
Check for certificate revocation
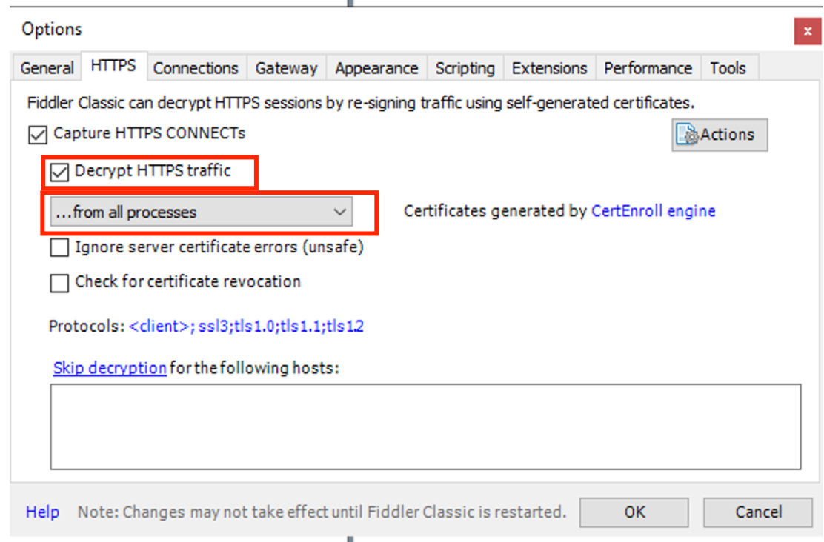[59, 282]
